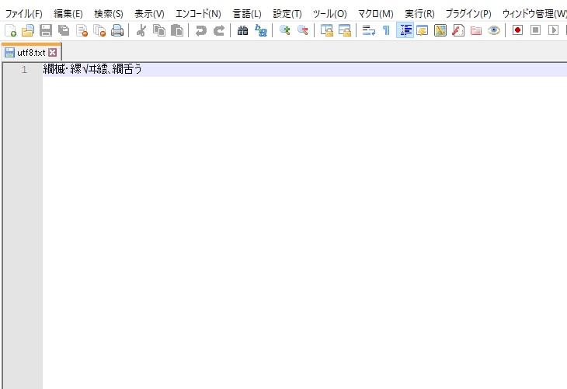Close the current document via toolbar icon
The width and height of the screenshot is (567, 389).
coord(82,30)
